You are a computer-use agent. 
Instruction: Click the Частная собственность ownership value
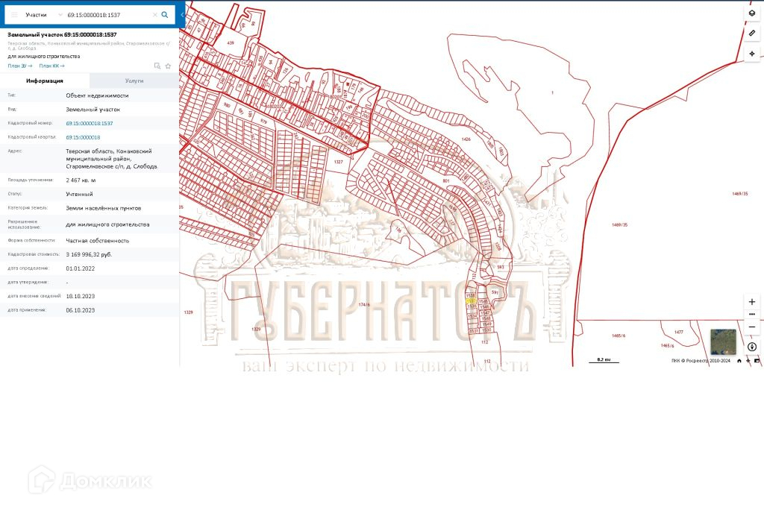[x=98, y=240]
